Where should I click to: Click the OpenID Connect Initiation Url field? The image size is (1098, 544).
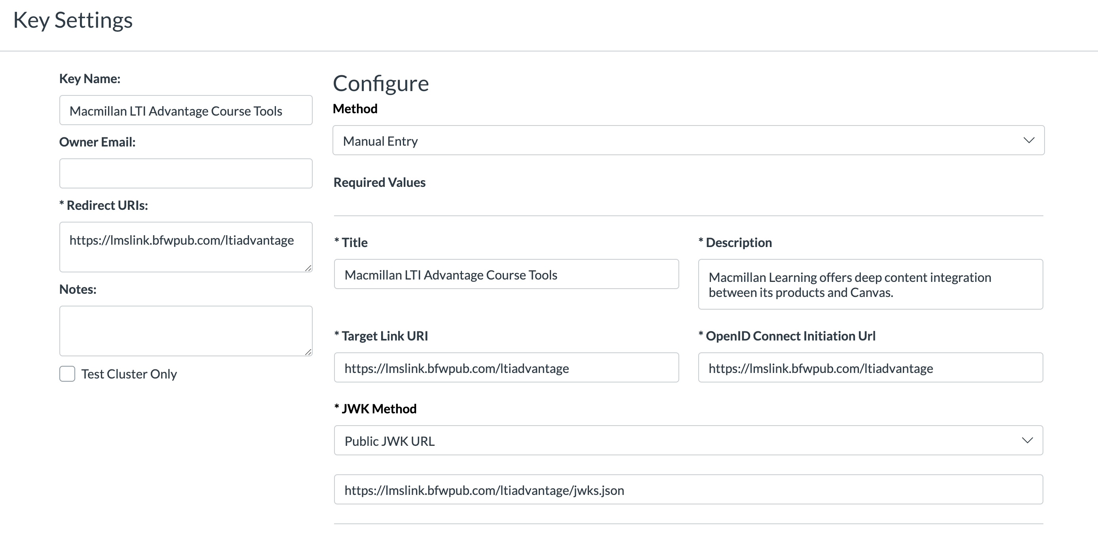click(871, 367)
